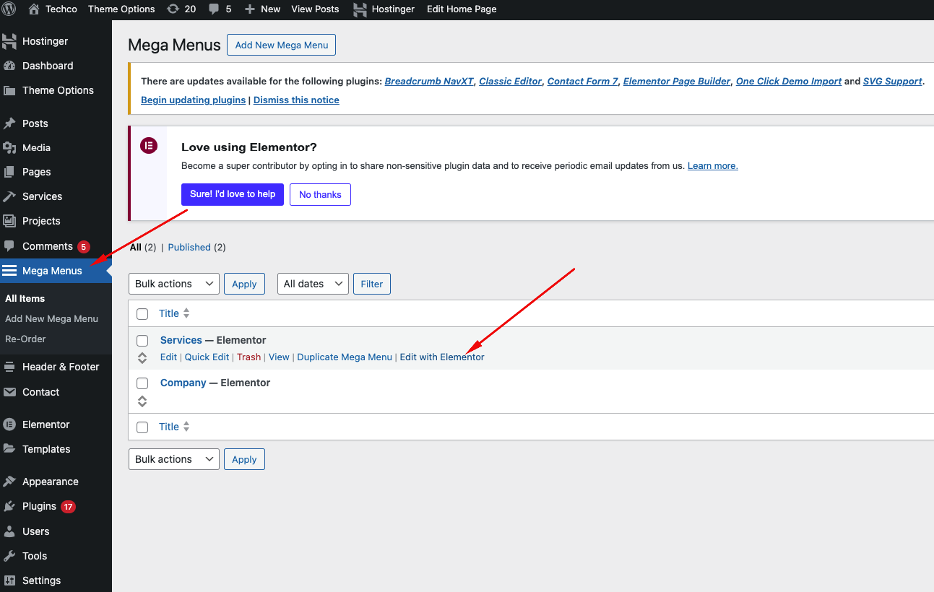
Task: Click the Appearance paintbrush icon
Action: [x=9, y=482]
